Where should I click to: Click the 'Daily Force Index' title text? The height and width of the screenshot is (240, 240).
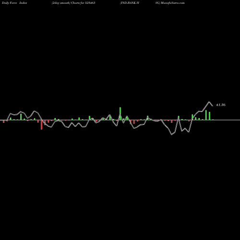click(x=14, y=3)
